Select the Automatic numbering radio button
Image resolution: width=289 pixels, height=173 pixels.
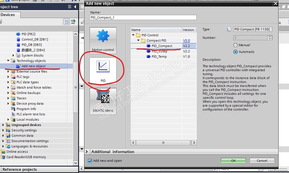pos(235,52)
